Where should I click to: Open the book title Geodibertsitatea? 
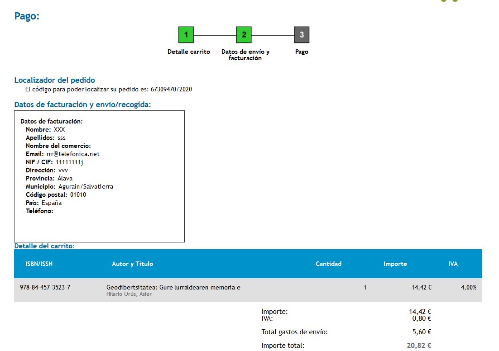173,287
